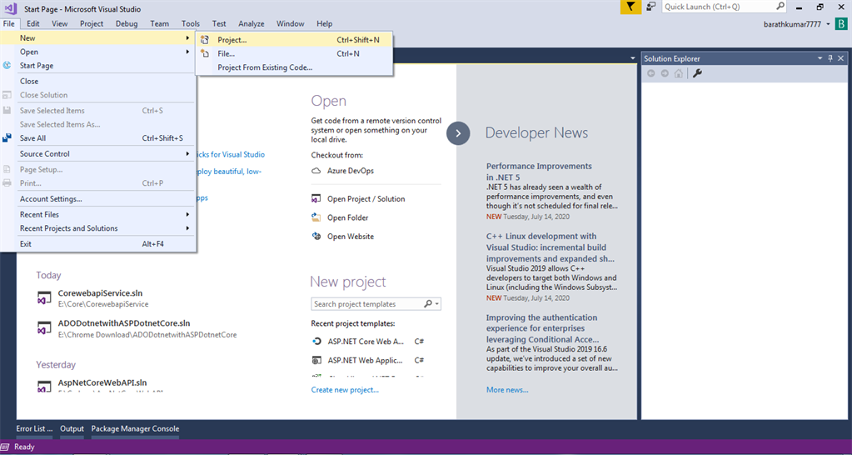Click the Solution Explorer forward arrow icon
This screenshot has width=852, height=455.
(665, 73)
